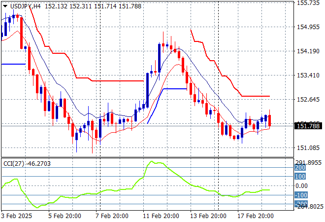This screenshot has height=222, width=325.
Task: Click the 155.735 price axis label
Action: [310, 3]
